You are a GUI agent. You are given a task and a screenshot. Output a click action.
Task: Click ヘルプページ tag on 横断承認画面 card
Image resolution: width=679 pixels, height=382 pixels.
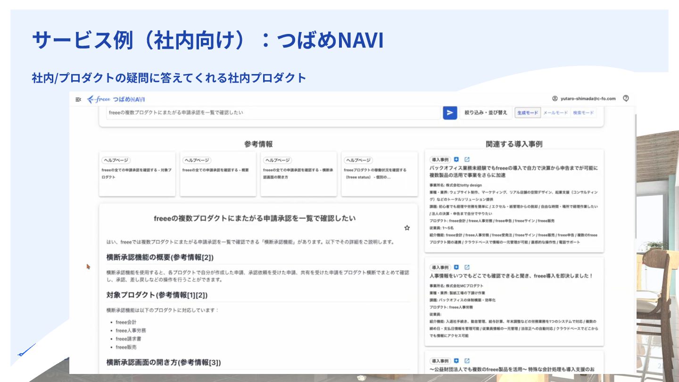tap(277, 160)
